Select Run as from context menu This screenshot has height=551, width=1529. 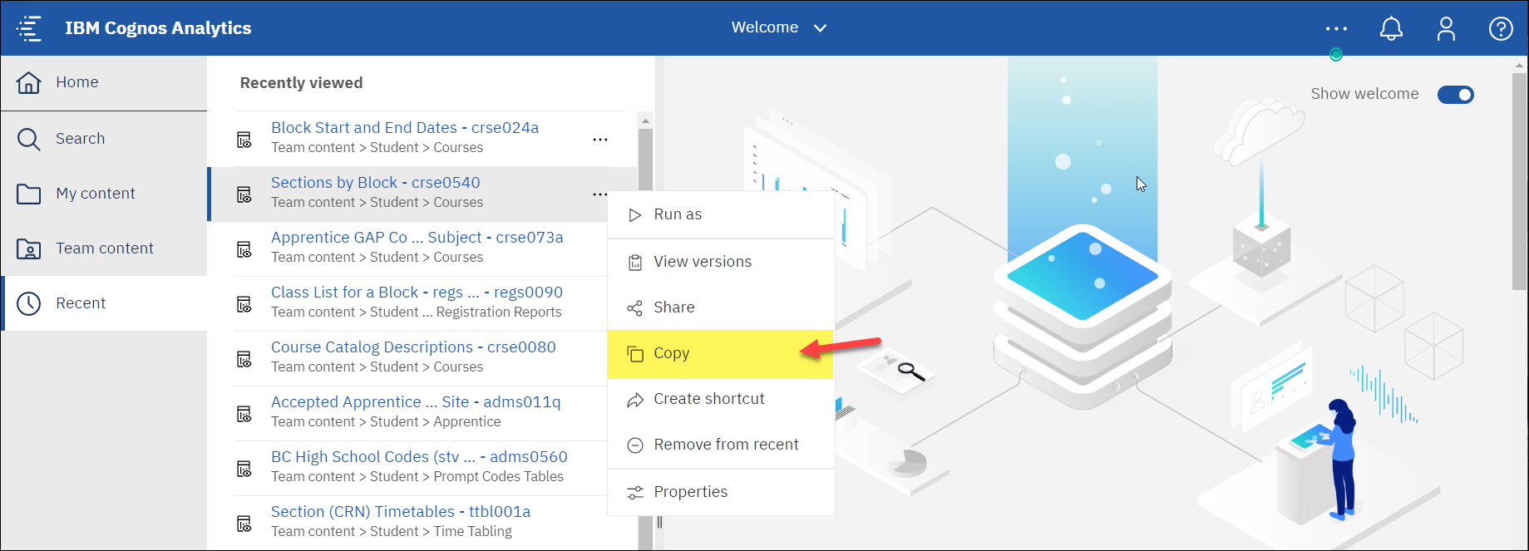721,214
